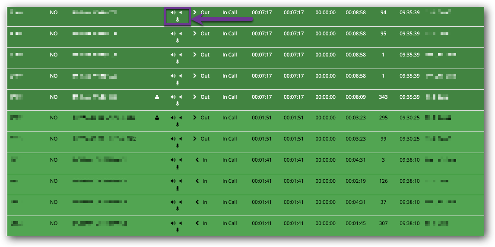The image size is (495, 247).
Task: Click the loud speaker icon in row 126
Action: click(173, 181)
